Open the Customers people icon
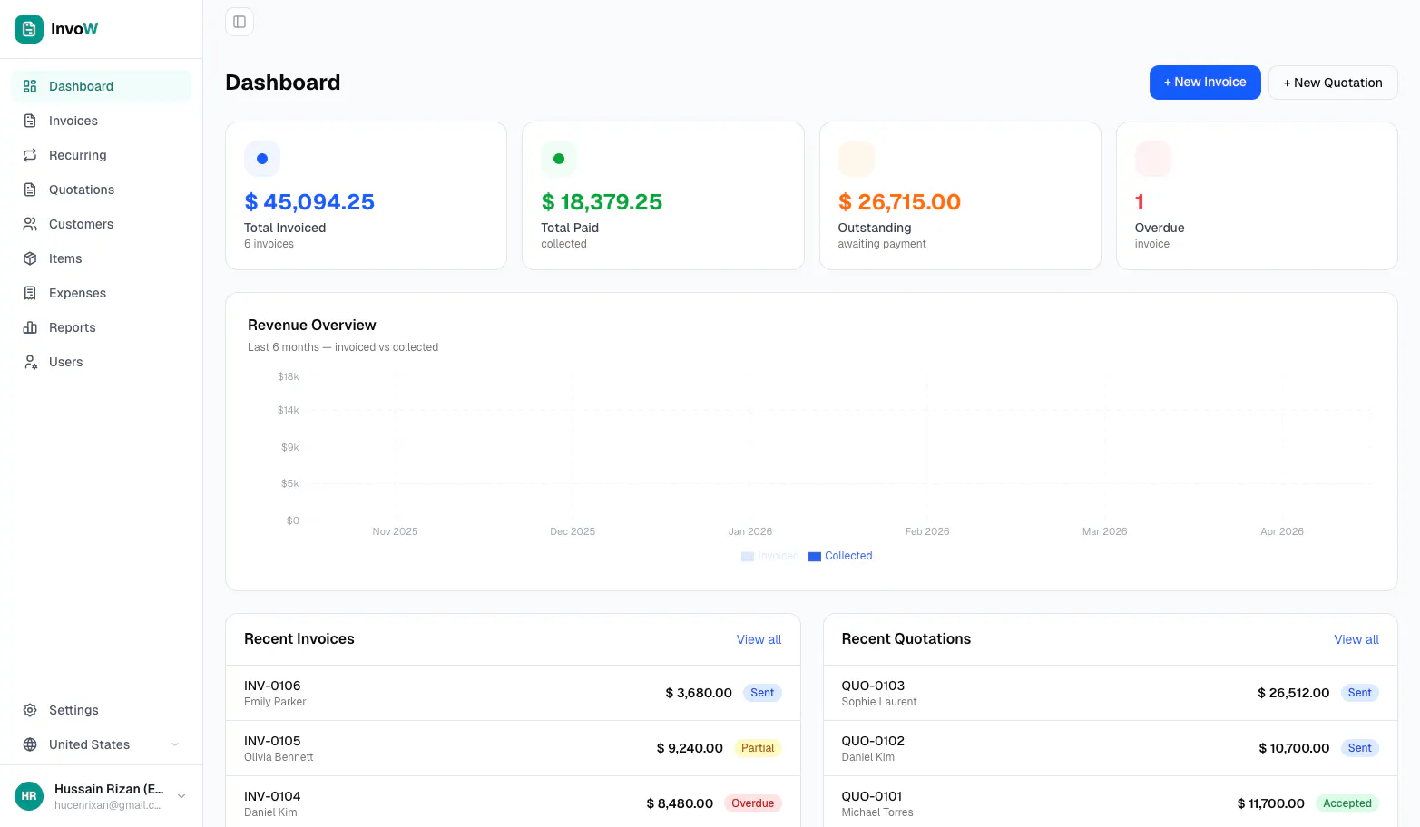This screenshot has width=1420, height=827. click(x=30, y=224)
